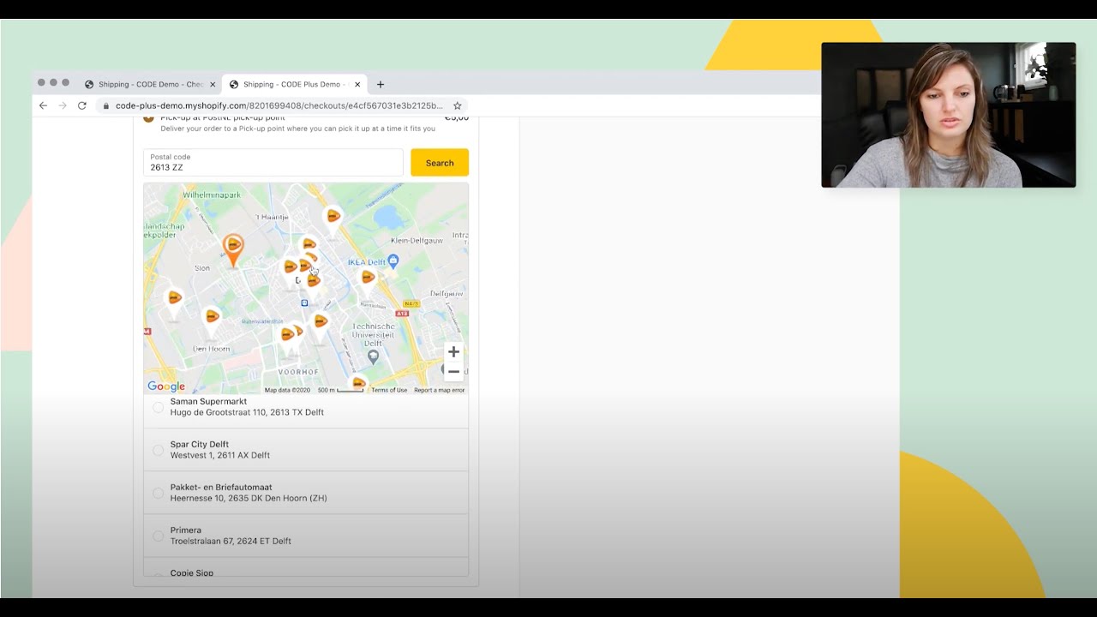Viewport: 1097px width, 617px height.
Task: Bookmark the page using the star icon
Action: click(457, 105)
